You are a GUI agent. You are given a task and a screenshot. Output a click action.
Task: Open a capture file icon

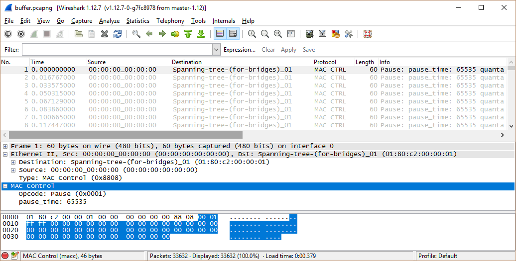point(78,34)
